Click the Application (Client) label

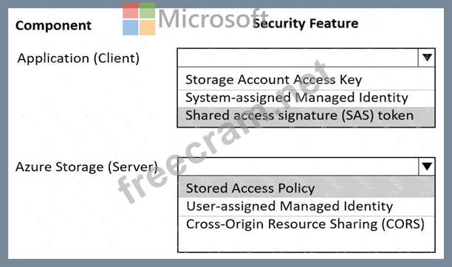click(x=78, y=58)
